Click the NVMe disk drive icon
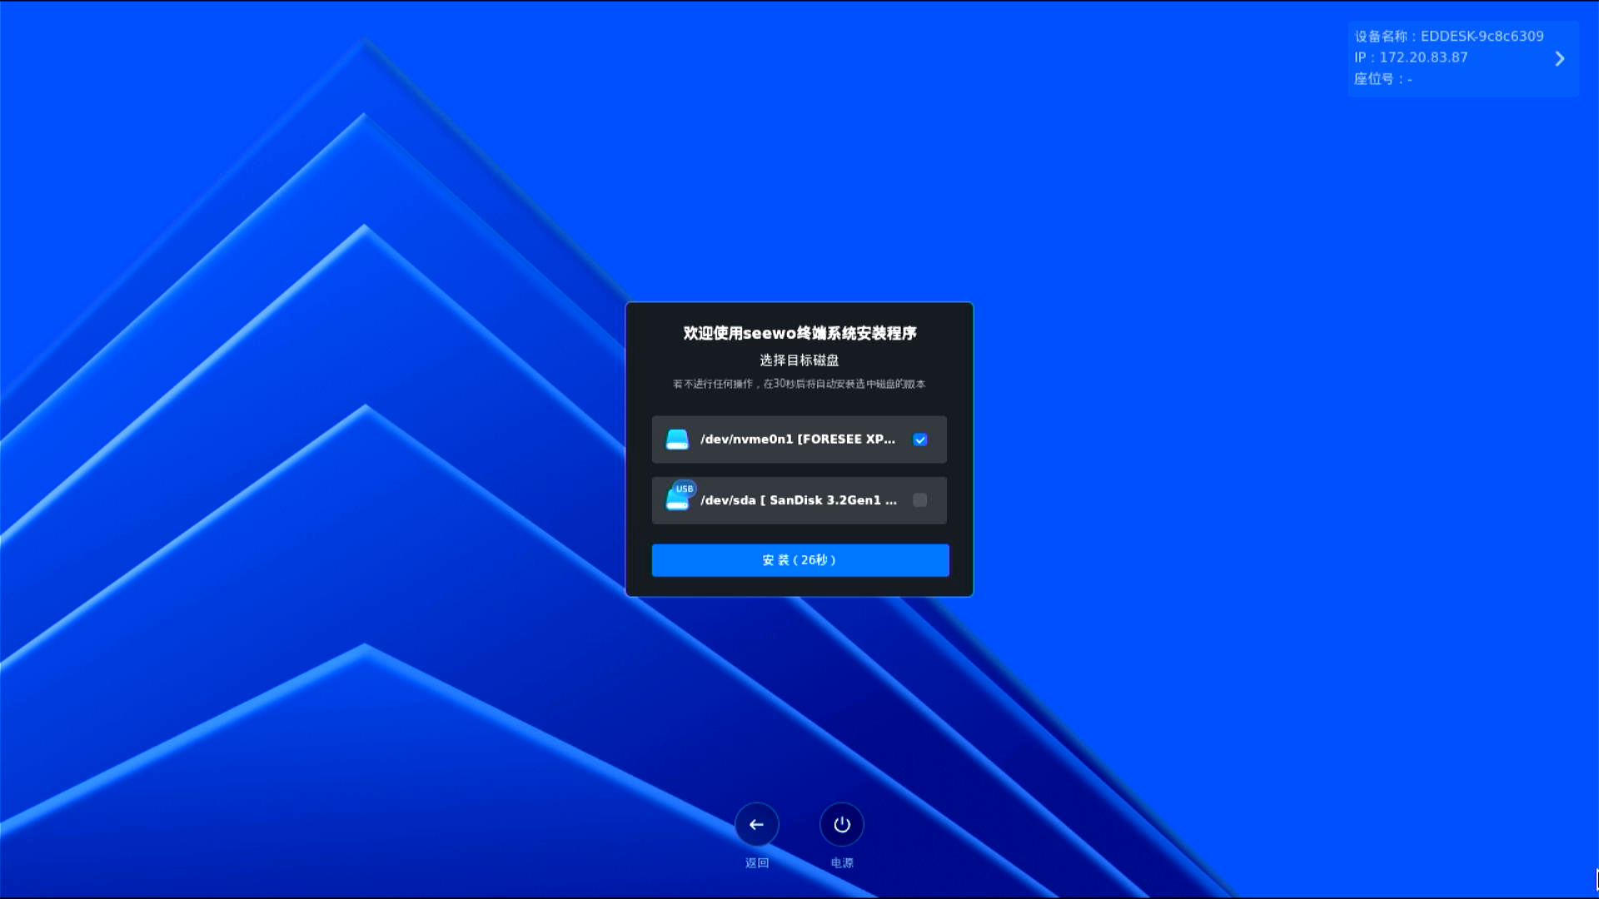The width and height of the screenshot is (1599, 899). (x=677, y=440)
